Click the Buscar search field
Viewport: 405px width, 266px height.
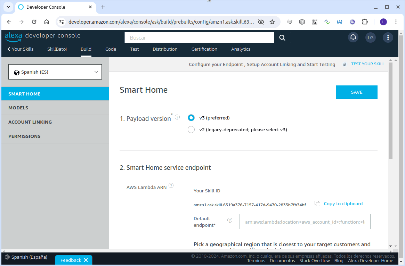coord(199,38)
